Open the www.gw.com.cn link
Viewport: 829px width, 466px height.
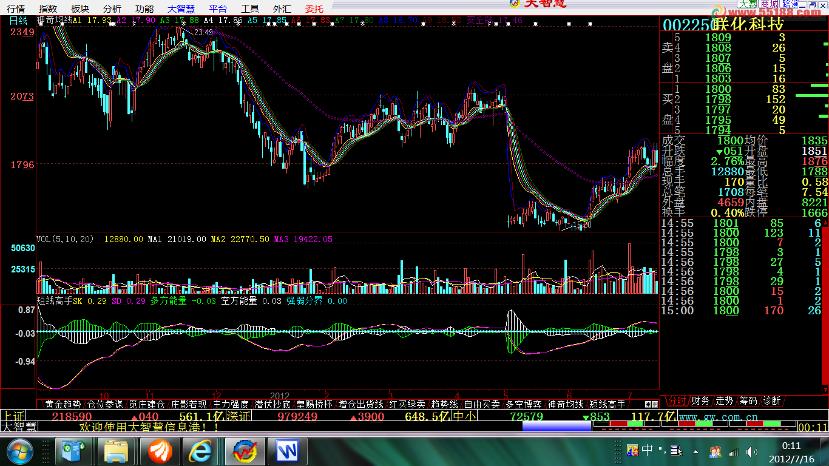(718, 417)
